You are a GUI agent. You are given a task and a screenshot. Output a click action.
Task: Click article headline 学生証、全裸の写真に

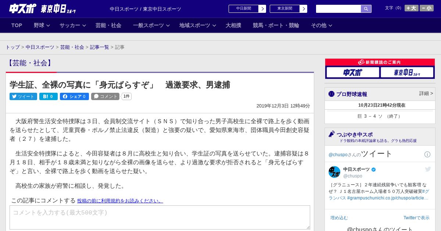click(x=120, y=85)
